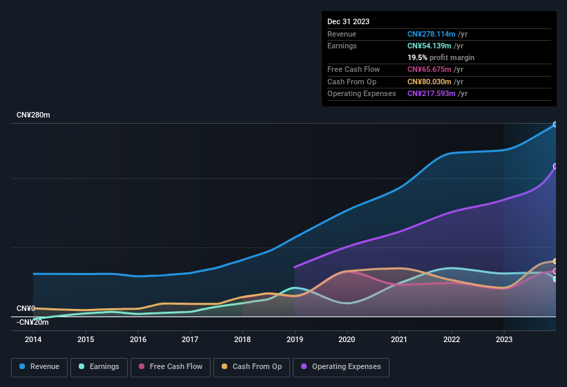Screen dimensions: 567x387
Task: Toggle the Earnings legend button
Action: 99,367
